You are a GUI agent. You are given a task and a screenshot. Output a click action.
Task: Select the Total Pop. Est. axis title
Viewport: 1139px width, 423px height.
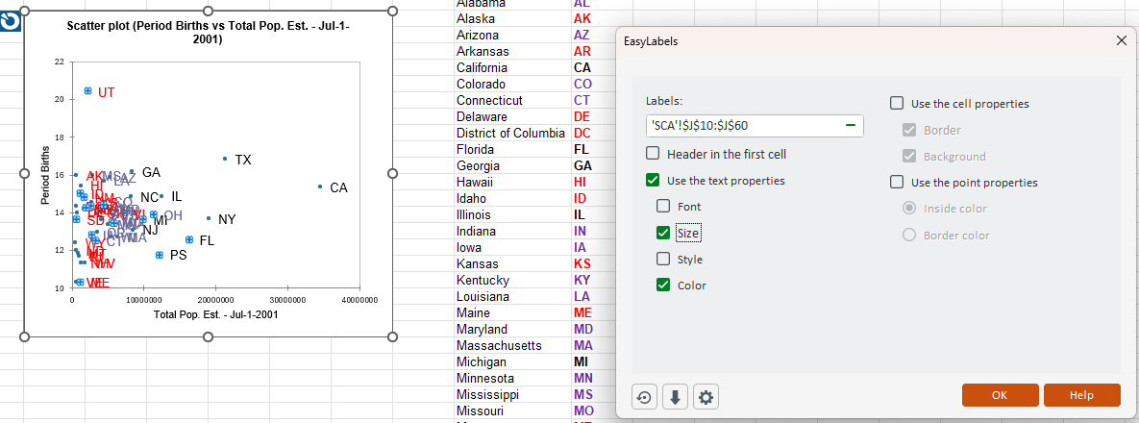pos(215,314)
